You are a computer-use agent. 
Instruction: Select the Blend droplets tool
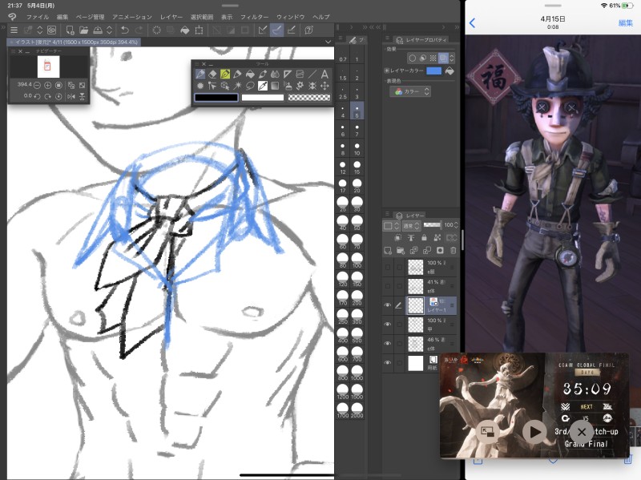click(275, 74)
